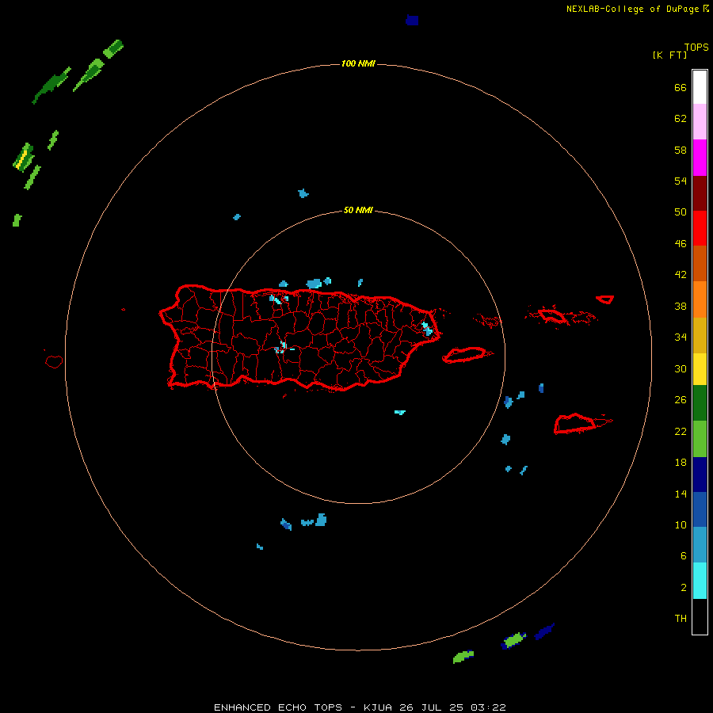Pick the gold legend swatch
Viewport: 713px width, 713px height.
[700, 335]
